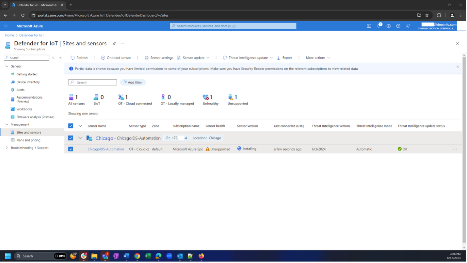Focus the sensor search field
This screenshot has height=263, width=467.
point(92,83)
